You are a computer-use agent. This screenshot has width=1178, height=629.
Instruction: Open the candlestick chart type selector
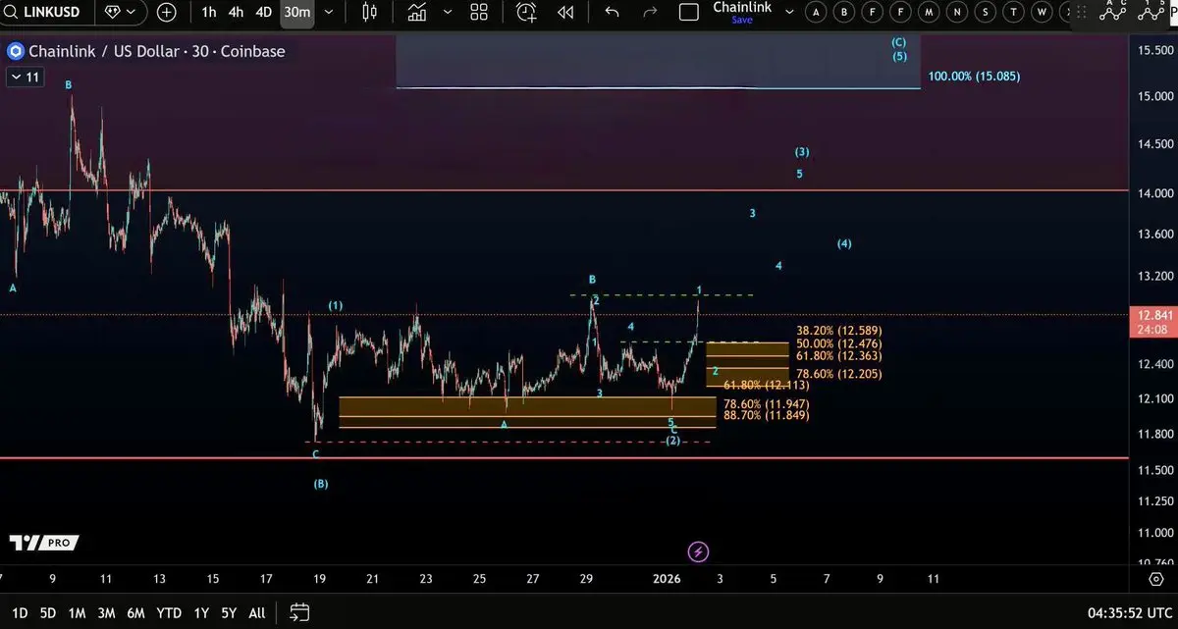[x=370, y=13]
